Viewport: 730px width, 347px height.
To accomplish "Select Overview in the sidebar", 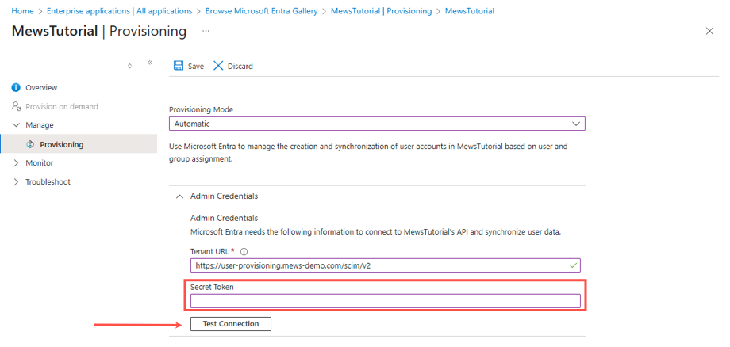I will pos(41,87).
